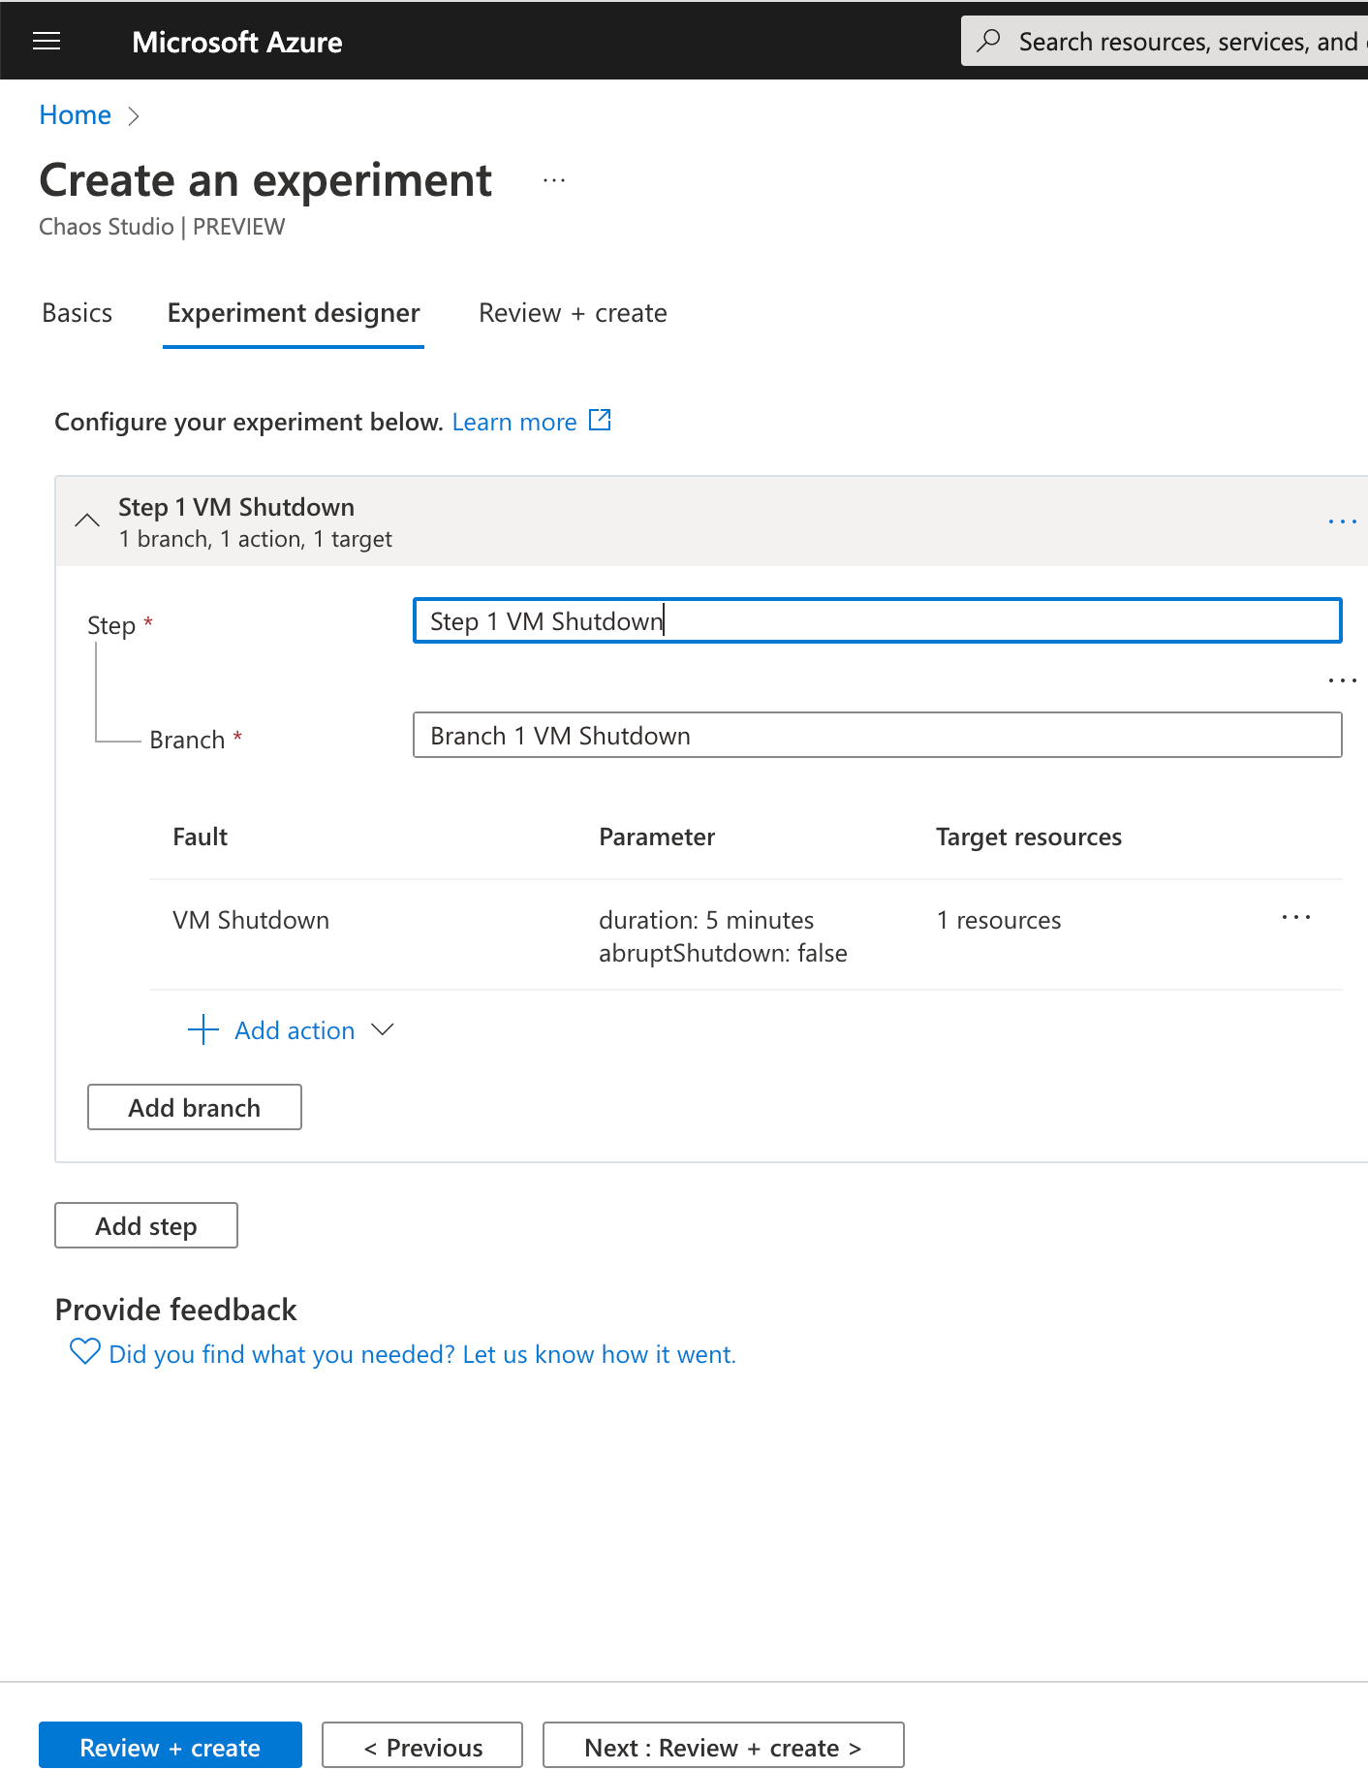Switch to the Basics tab
This screenshot has height=1770, width=1368.
[78, 313]
